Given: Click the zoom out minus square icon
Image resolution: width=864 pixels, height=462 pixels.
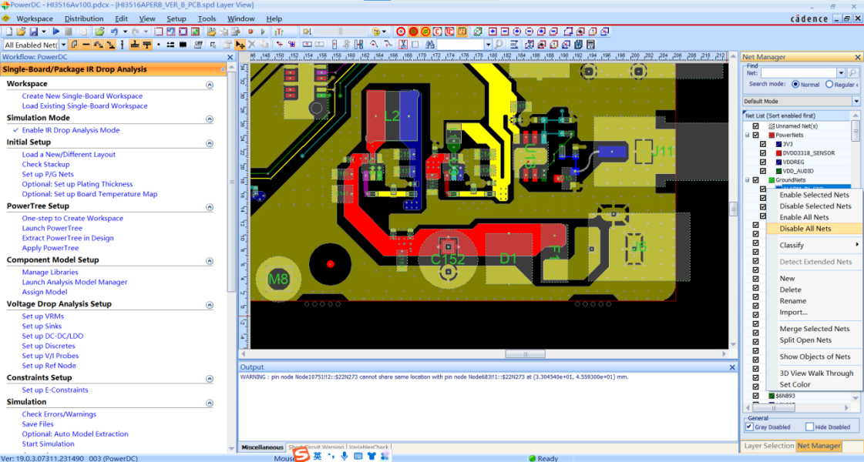Looking at the screenshot, I should tap(505, 32).
